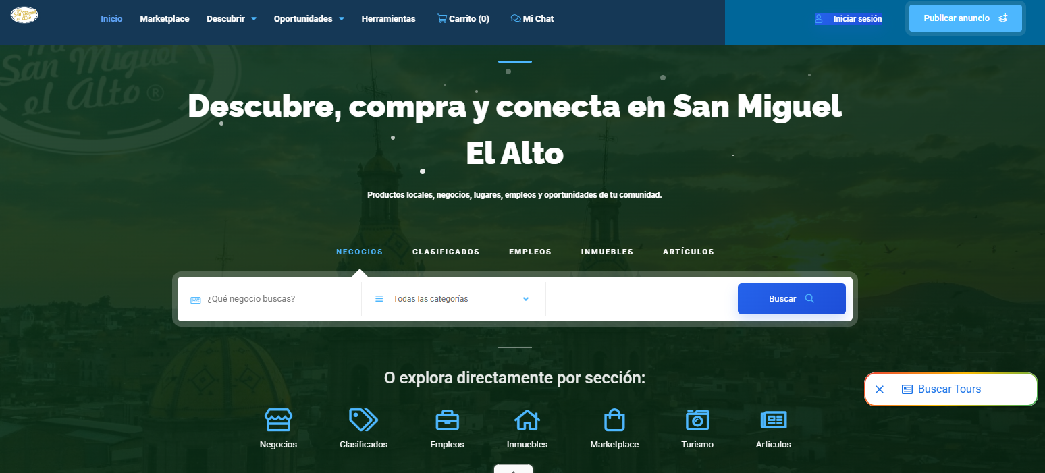The image size is (1045, 473).
Task: Select the NEGOCIOS search tab
Action: [x=360, y=252]
